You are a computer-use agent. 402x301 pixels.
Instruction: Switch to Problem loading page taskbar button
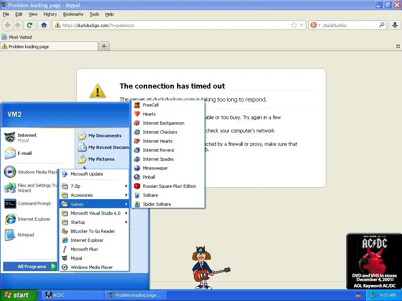pos(135,295)
